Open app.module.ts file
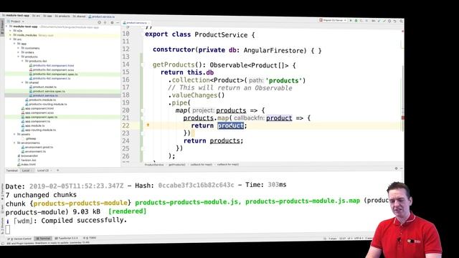Screen dimensions: 459x258 [33, 125]
